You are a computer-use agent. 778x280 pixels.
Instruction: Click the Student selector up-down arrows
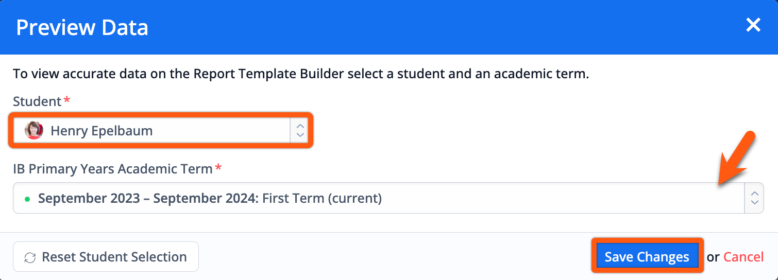(x=299, y=130)
